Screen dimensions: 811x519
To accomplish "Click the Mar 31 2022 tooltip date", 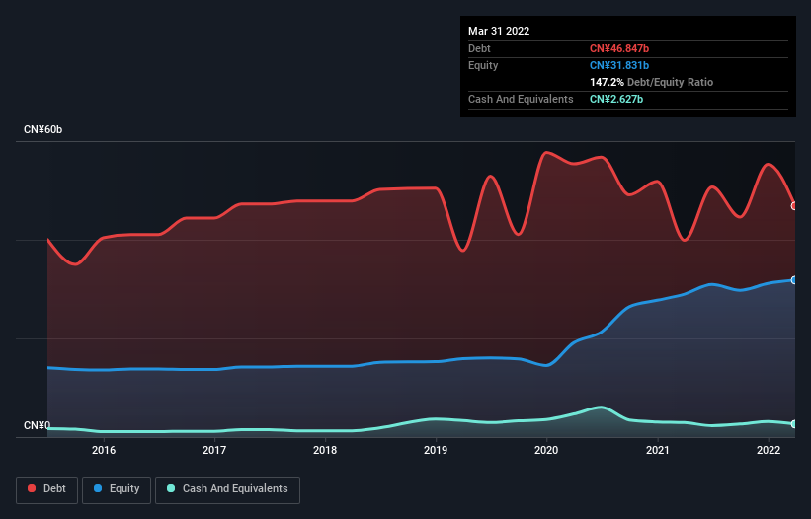I will tap(499, 31).
